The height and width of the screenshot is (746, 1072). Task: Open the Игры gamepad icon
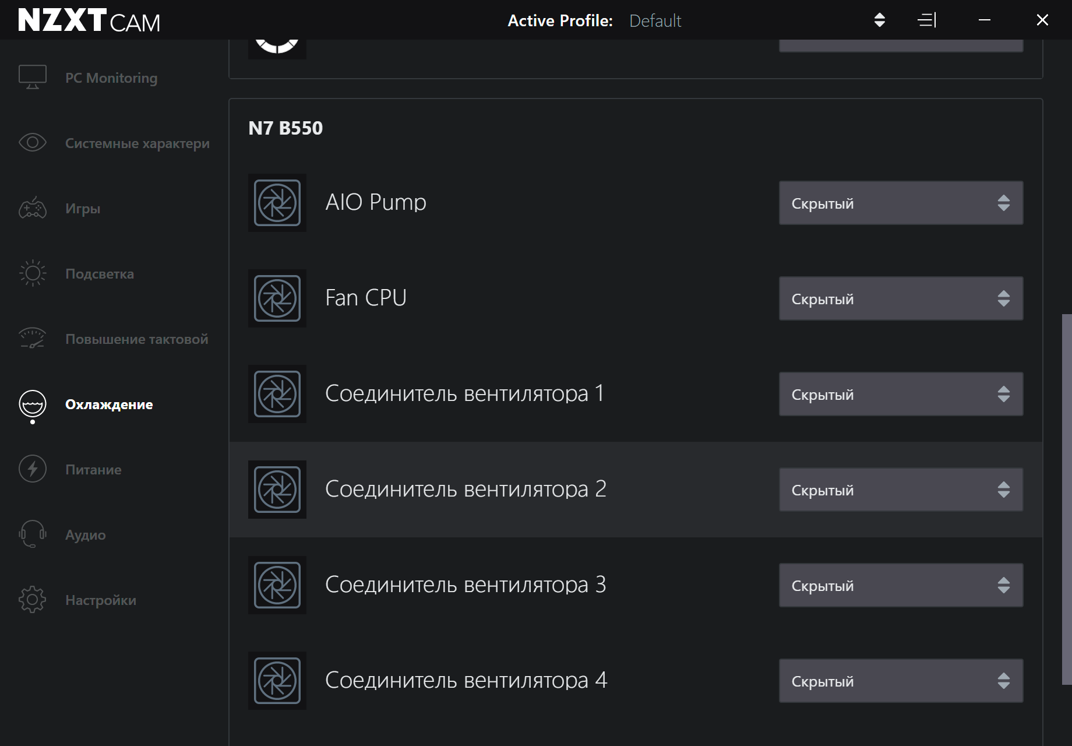point(33,208)
